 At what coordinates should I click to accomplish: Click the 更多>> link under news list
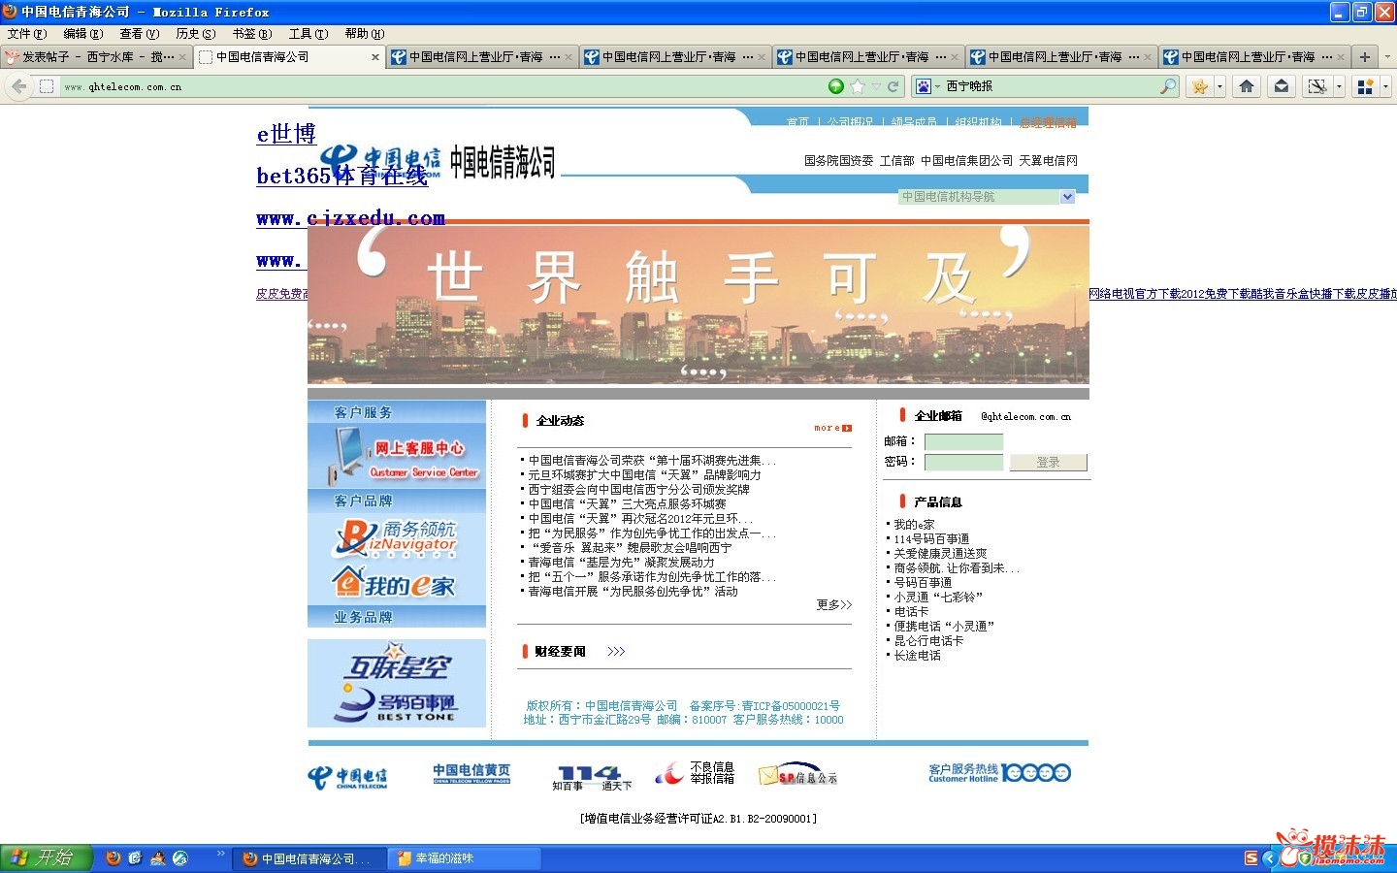point(833,604)
